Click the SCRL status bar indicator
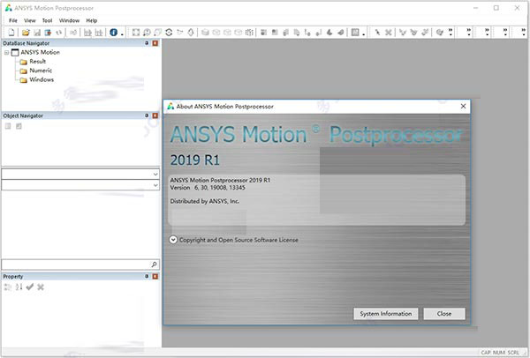This screenshot has width=530, height=358. pos(513,353)
